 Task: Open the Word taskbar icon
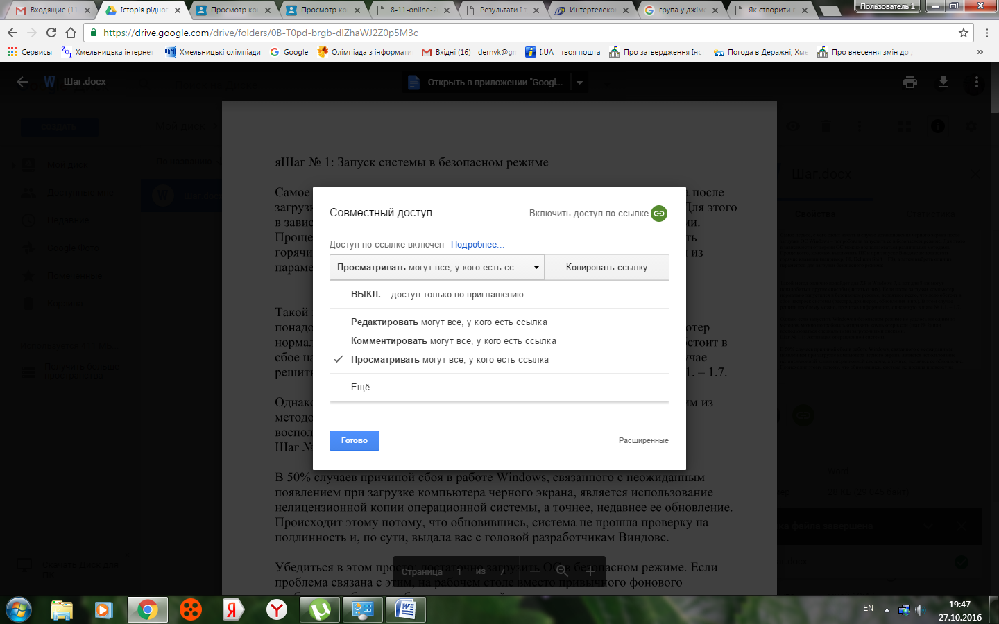tap(406, 609)
